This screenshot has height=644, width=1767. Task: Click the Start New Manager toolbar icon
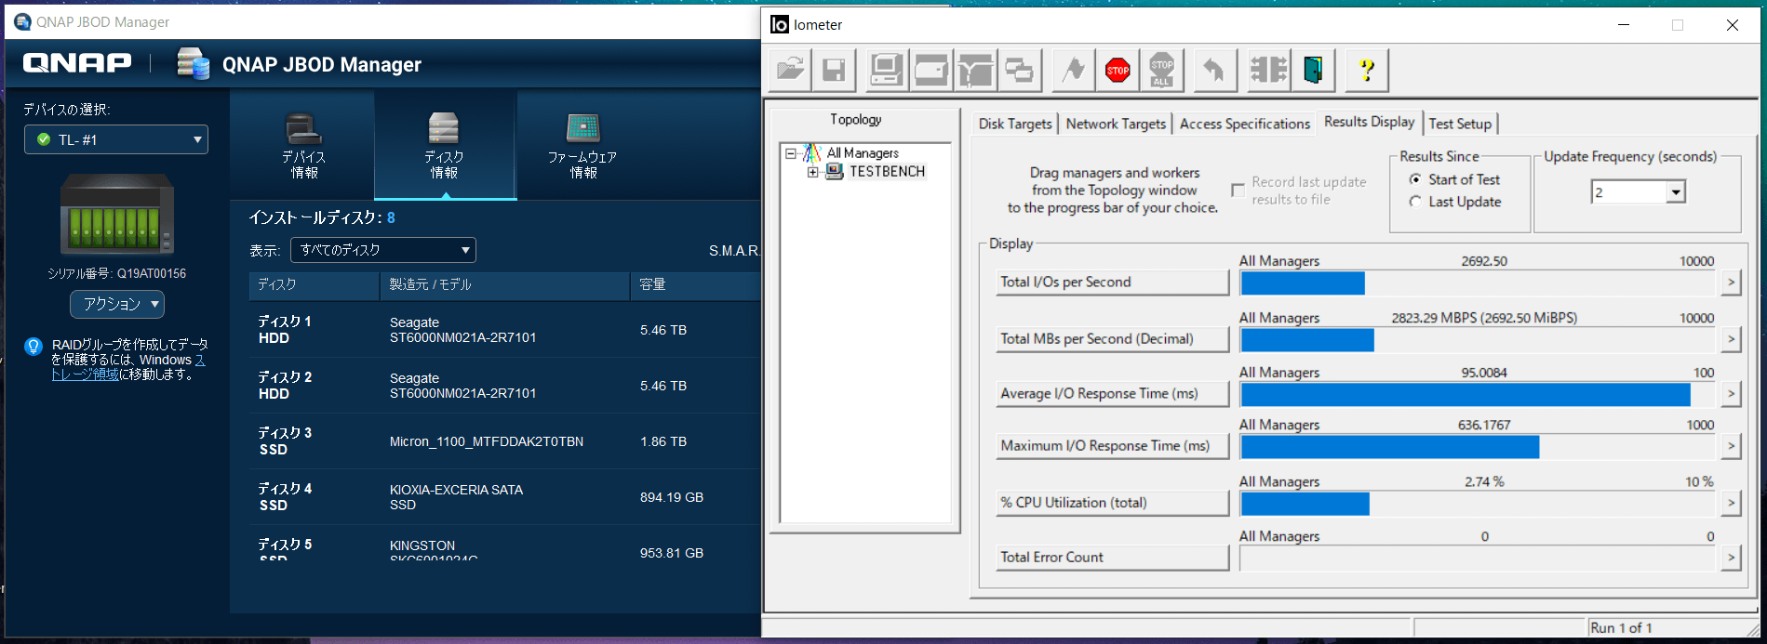point(886,70)
